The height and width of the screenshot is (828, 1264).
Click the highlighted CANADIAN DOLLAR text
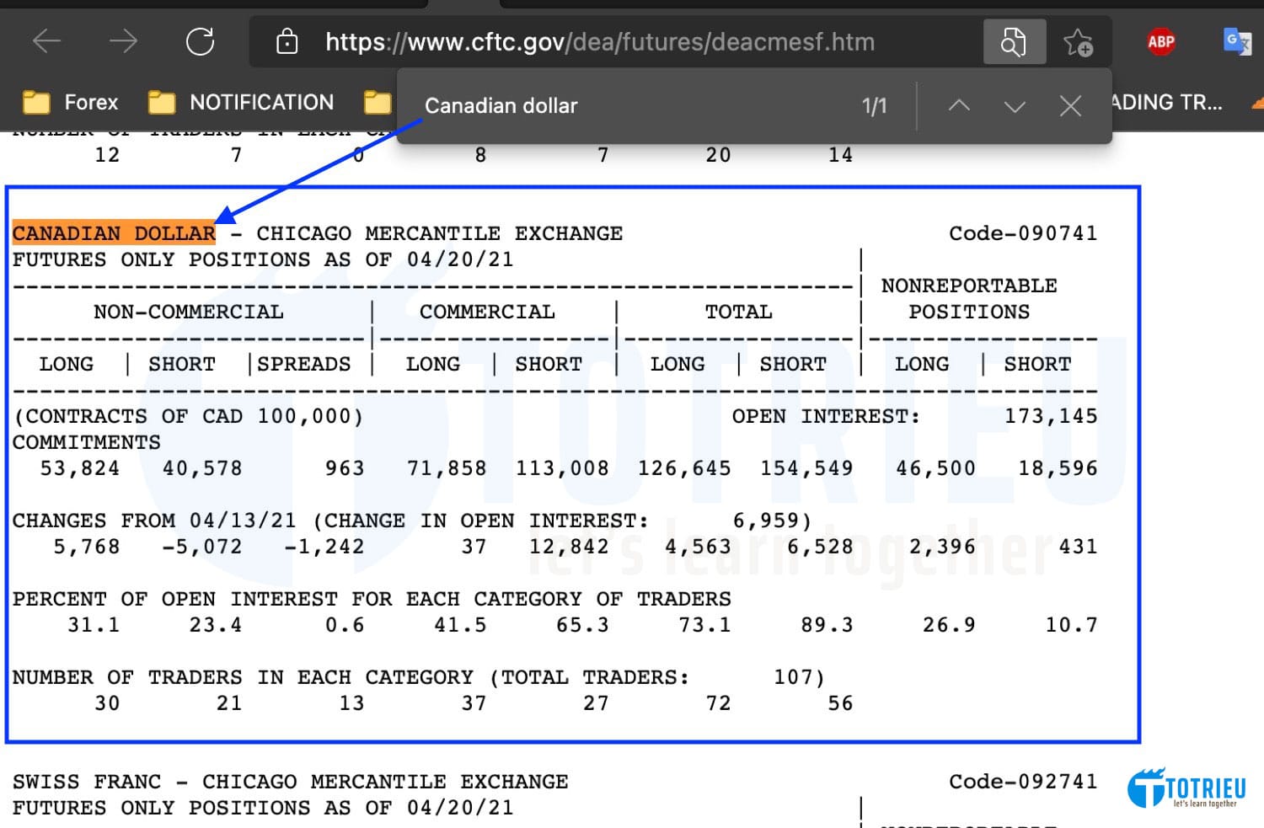click(114, 233)
